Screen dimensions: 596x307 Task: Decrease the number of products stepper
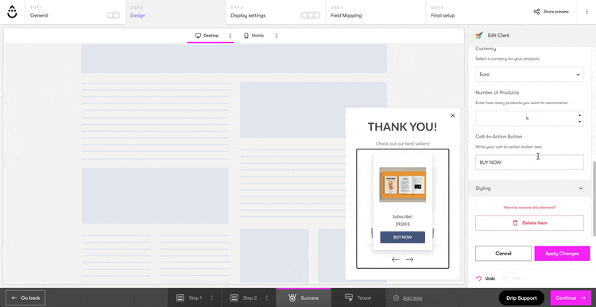[x=579, y=122]
